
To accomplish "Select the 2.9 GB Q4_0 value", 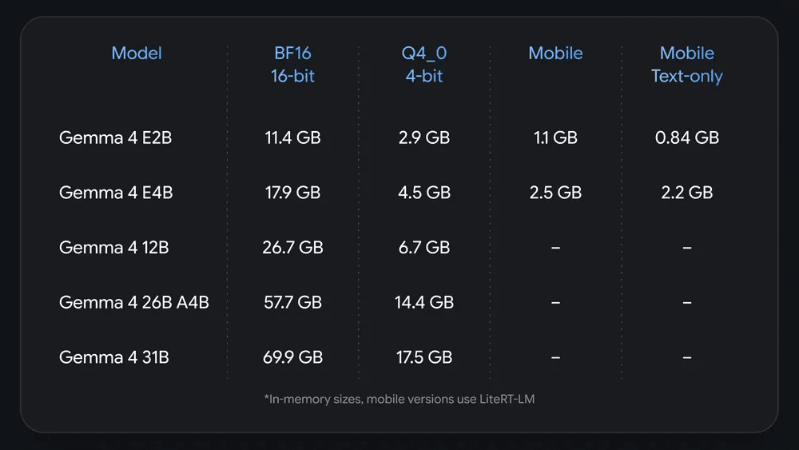I will pos(424,137).
